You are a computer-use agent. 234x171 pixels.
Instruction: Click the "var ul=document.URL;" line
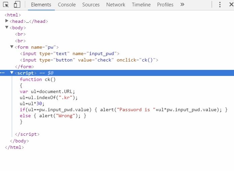[47, 91]
